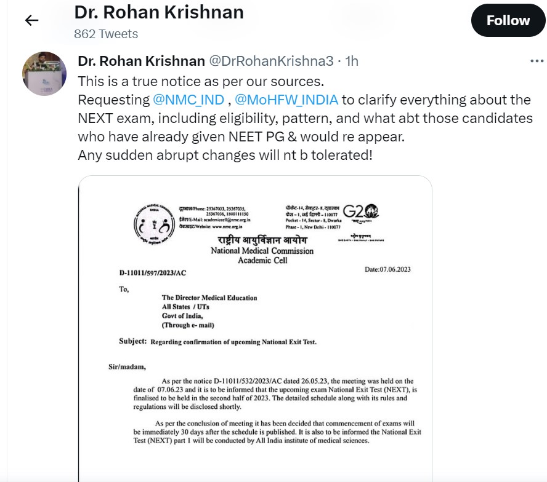Go back using the left arrow
Image resolution: width=547 pixels, height=482 pixels.
pyautogui.click(x=31, y=20)
